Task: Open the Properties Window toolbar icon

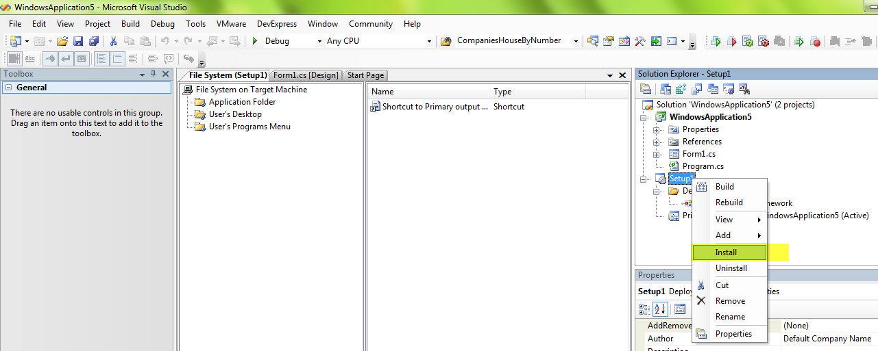Action: click(608, 41)
